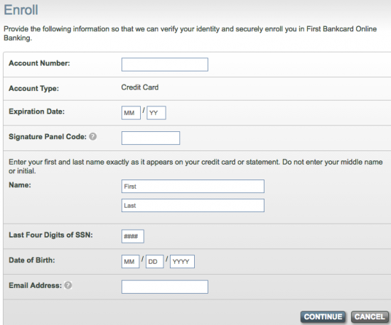Focus Last Four Digits of SSN box
This screenshot has width=391, height=325.
coord(133,236)
